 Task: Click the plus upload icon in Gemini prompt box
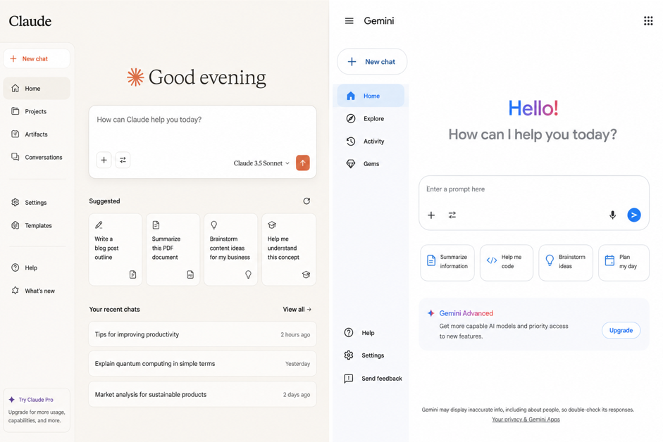[x=431, y=215]
